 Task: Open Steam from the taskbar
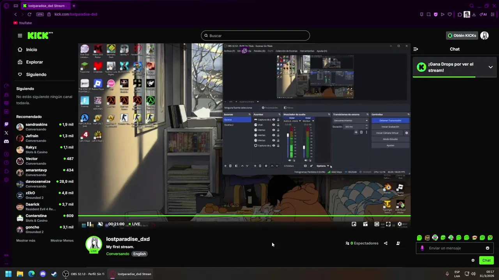(x=54, y=274)
